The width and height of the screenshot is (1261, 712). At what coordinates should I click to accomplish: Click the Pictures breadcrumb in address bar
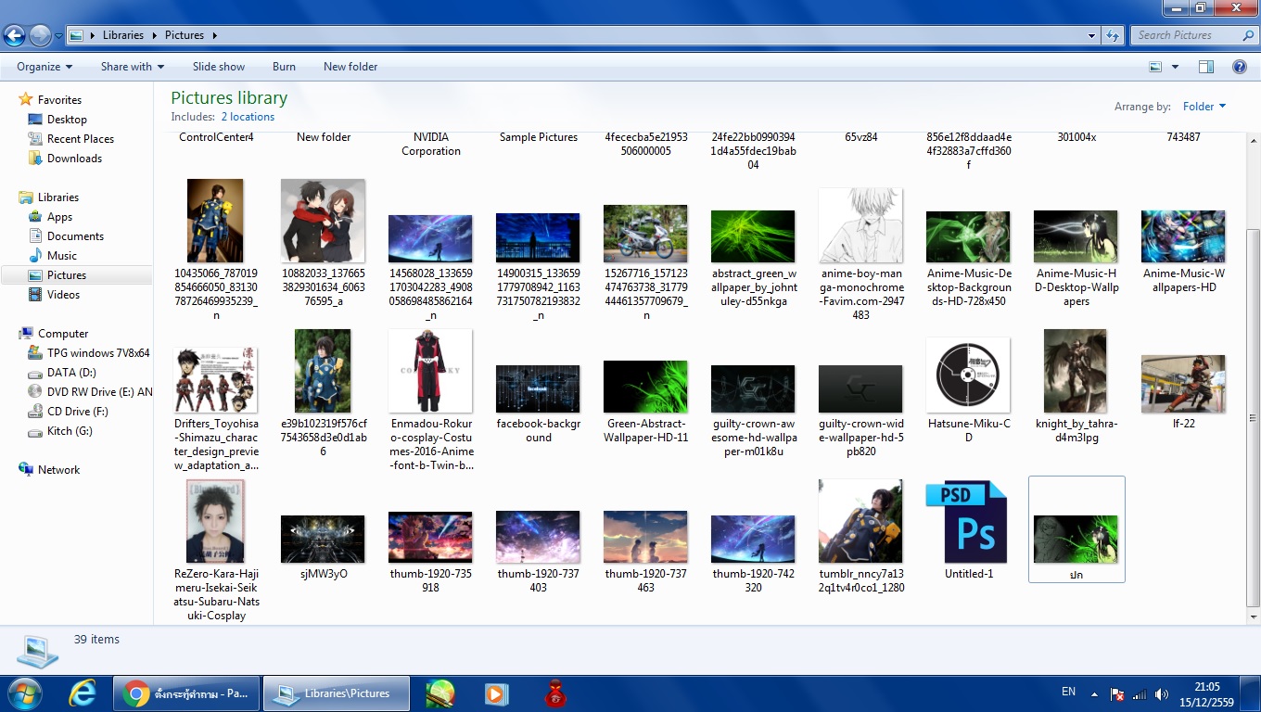(185, 35)
